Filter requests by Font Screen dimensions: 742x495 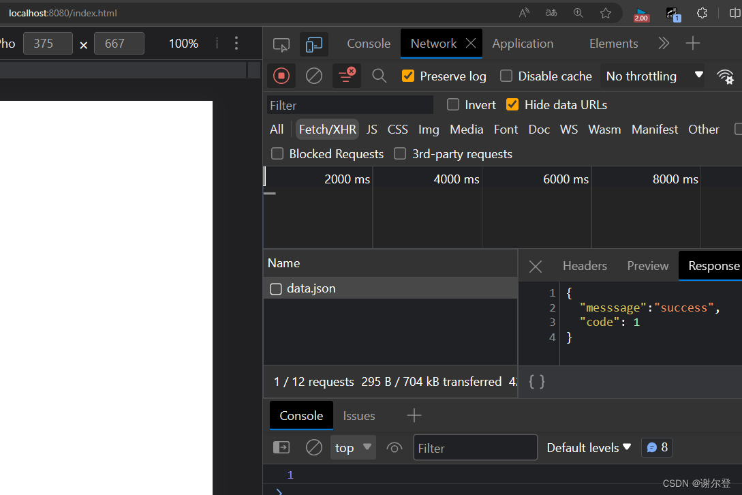(x=506, y=130)
